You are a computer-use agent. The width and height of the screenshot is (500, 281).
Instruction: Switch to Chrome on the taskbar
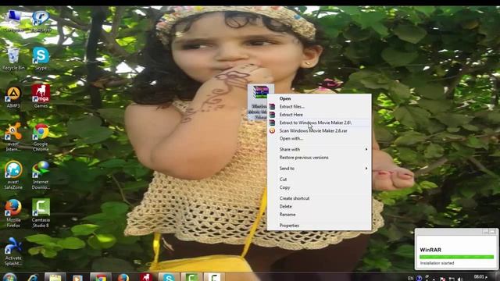[x=101, y=278]
